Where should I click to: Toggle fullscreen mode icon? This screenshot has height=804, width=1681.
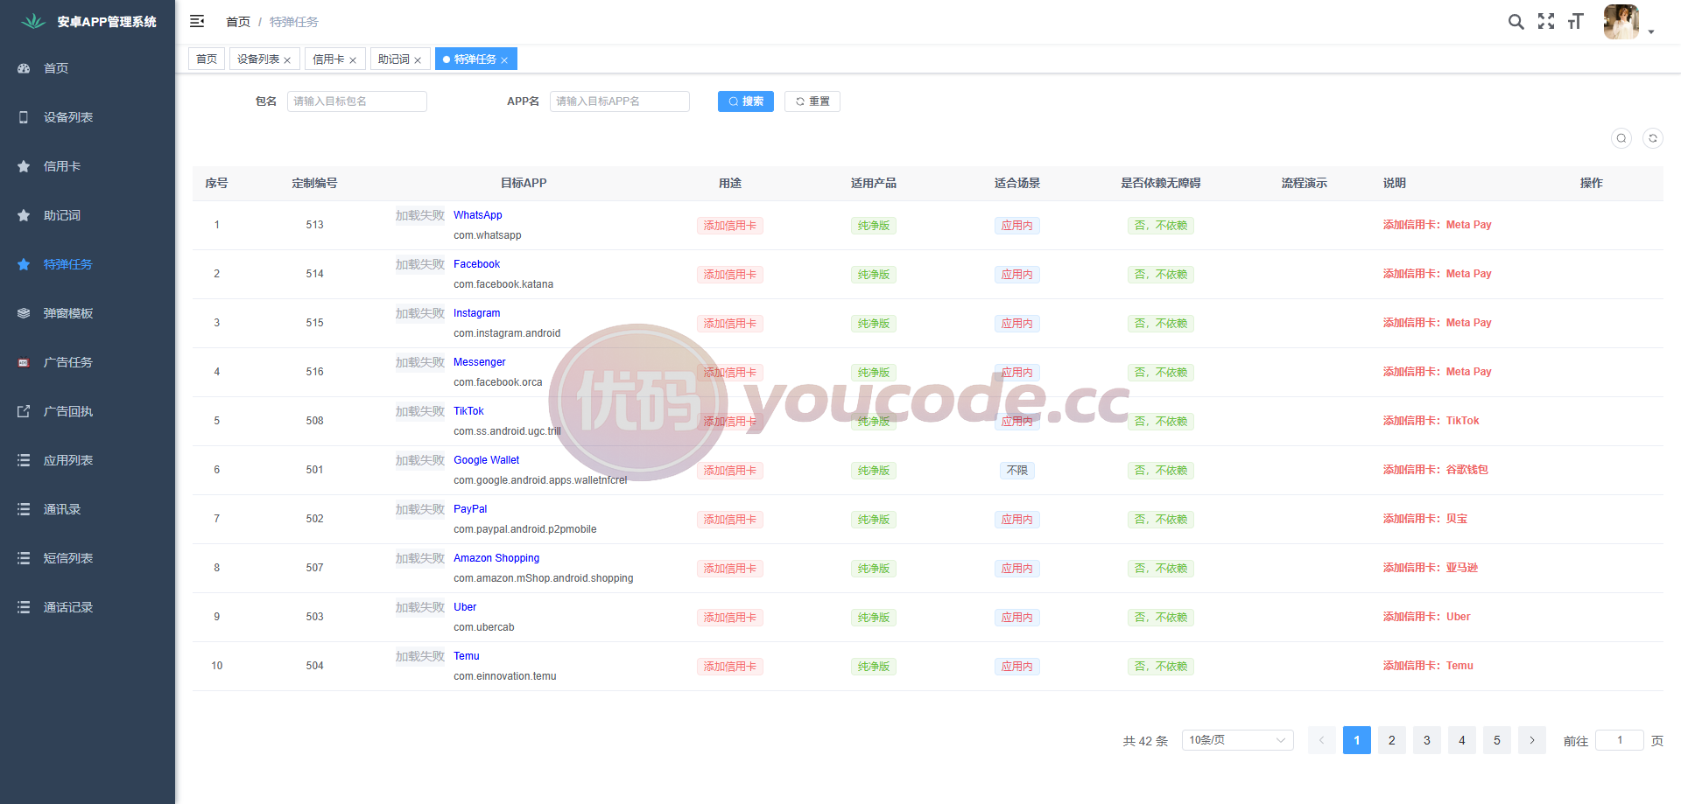(x=1546, y=22)
